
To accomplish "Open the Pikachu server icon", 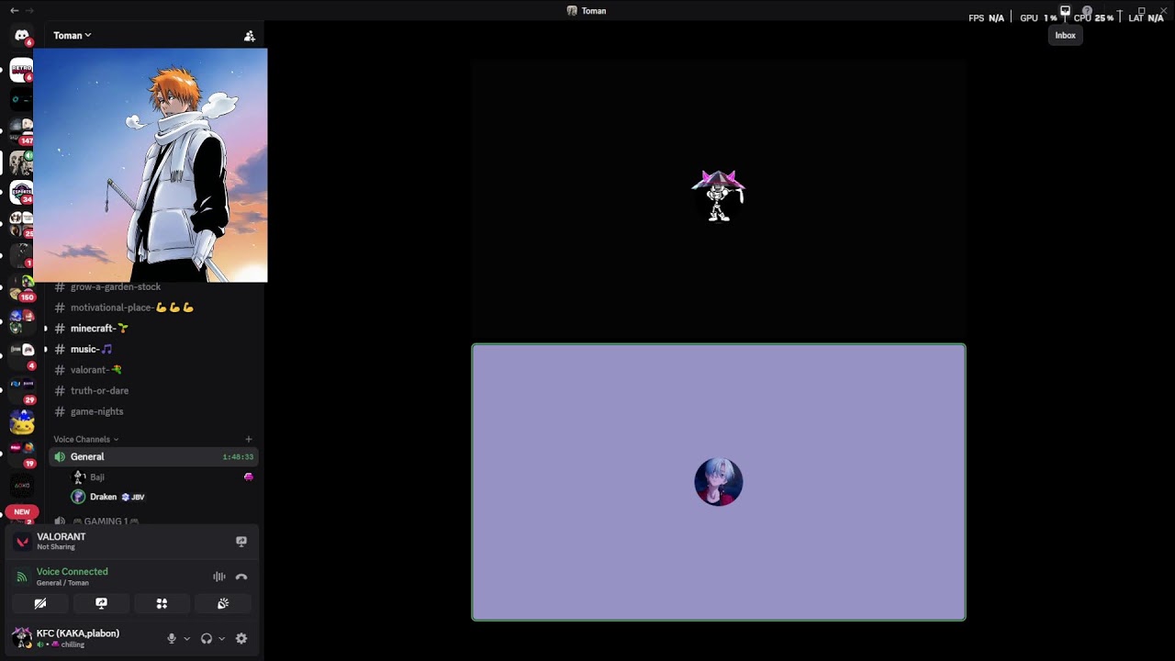I will click(x=21, y=422).
